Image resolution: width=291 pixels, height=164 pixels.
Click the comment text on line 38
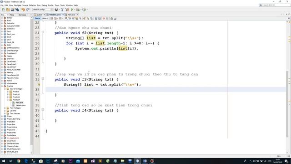tap(103, 105)
